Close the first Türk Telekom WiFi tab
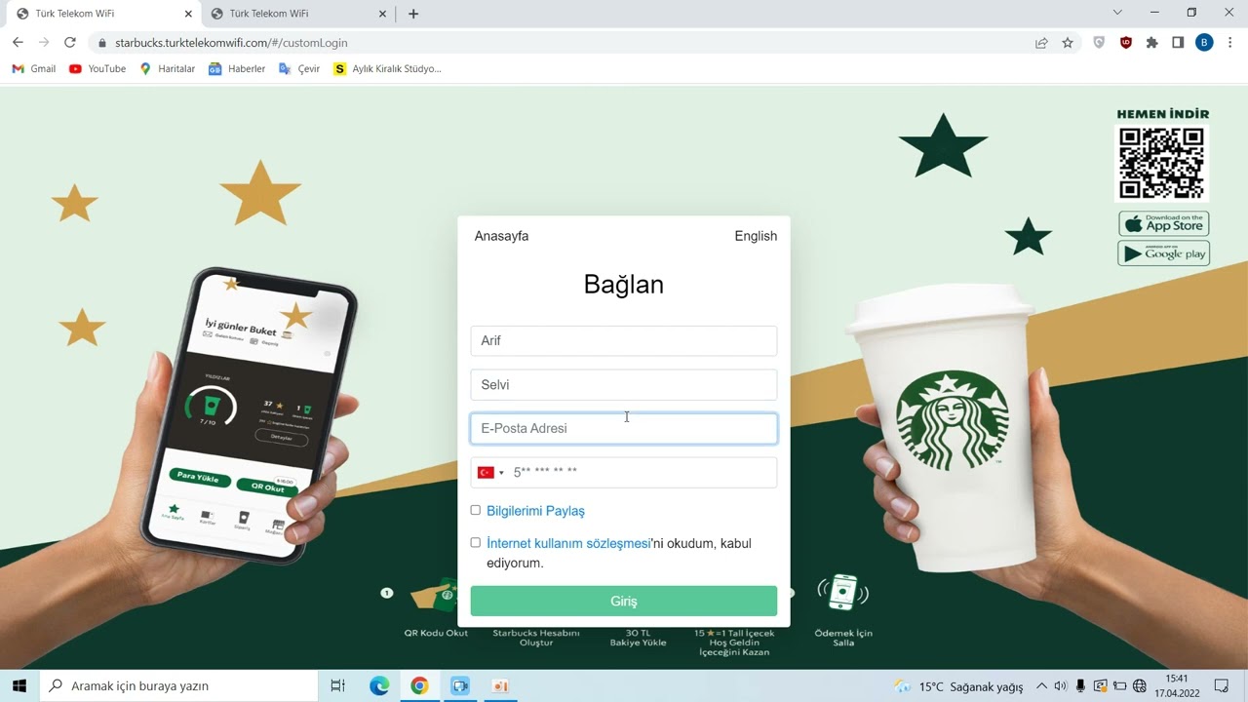 coord(188,14)
